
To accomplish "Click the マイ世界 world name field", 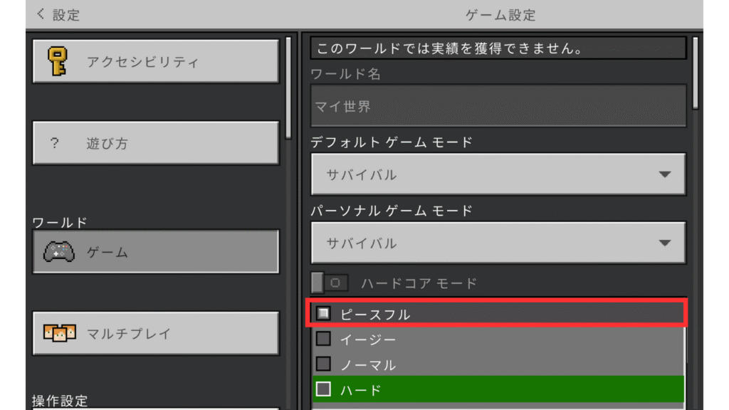I will [498, 107].
